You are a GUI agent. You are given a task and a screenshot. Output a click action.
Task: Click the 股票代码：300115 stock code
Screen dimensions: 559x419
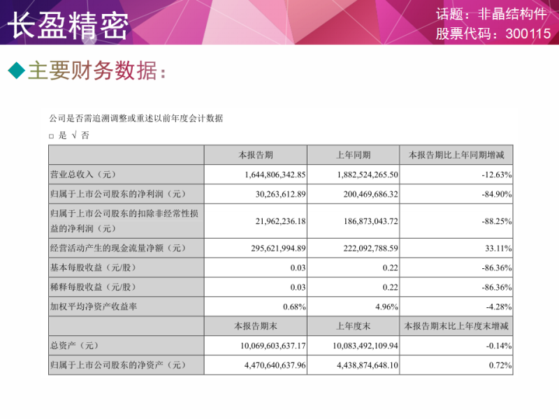(493, 34)
